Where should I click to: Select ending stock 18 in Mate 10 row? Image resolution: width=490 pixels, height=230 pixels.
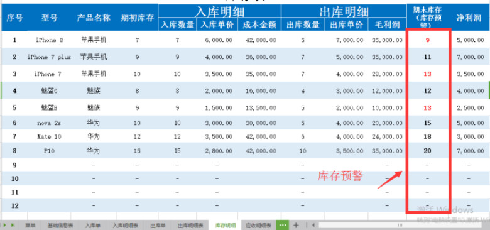pos(427,136)
